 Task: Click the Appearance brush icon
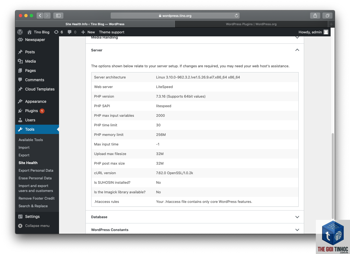point(20,101)
